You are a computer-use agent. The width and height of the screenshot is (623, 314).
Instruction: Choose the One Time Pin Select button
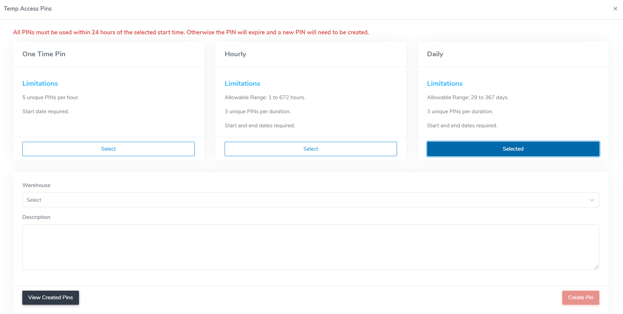coord(109,149)
